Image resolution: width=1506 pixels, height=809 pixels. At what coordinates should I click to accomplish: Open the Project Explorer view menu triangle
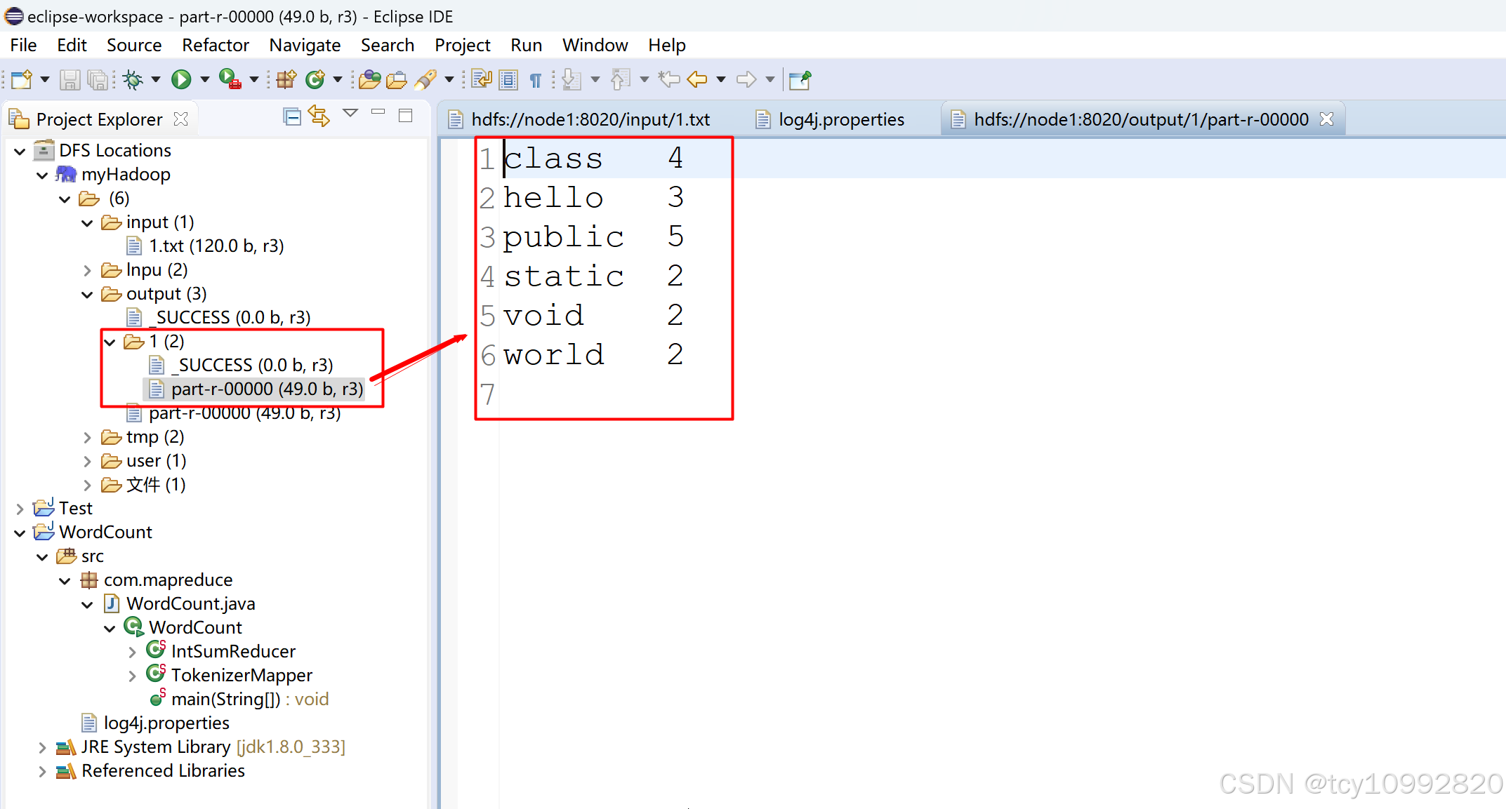click(x=351, y=114)
